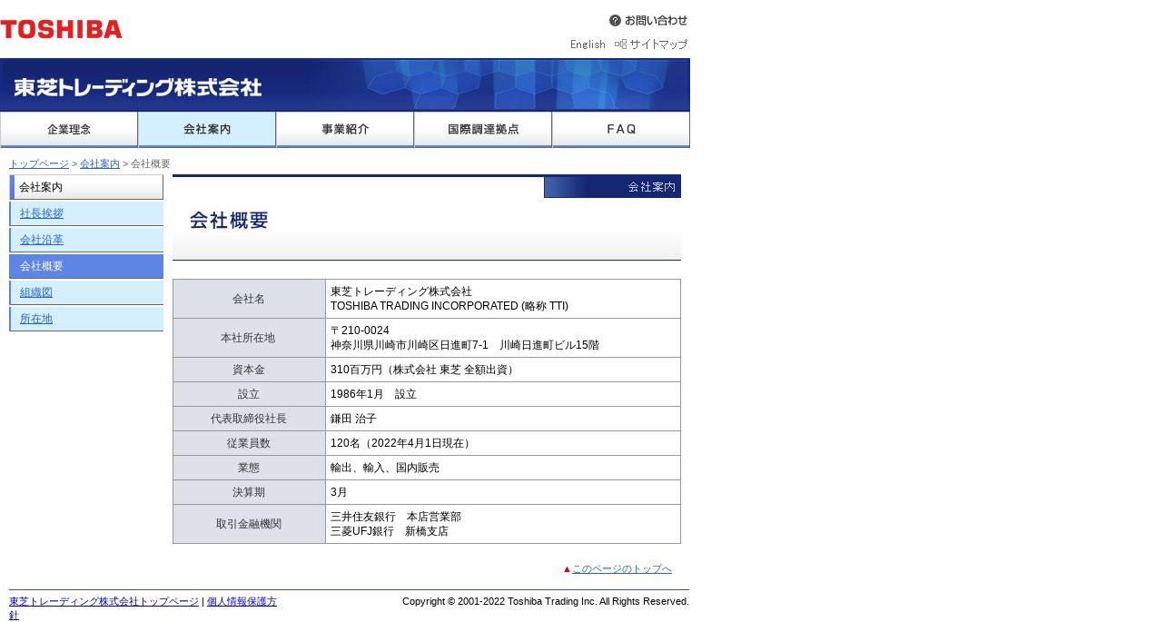Click the 東芝トレーディング株式会社 banner
The width and height of the screenshot is (1166, 622).
tap(345, 85)
